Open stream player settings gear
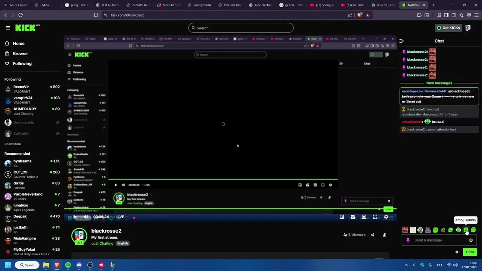 [x=386, y=217]
